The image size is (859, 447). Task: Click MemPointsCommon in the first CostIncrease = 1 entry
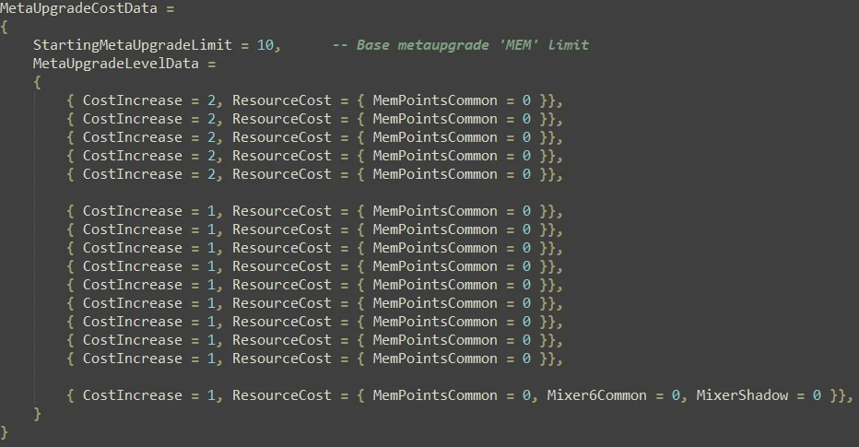tap(435, 211)
